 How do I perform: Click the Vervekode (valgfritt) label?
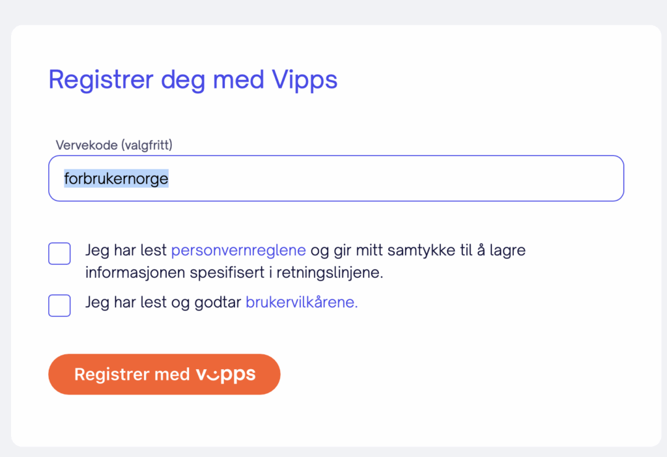pos(114,145)
